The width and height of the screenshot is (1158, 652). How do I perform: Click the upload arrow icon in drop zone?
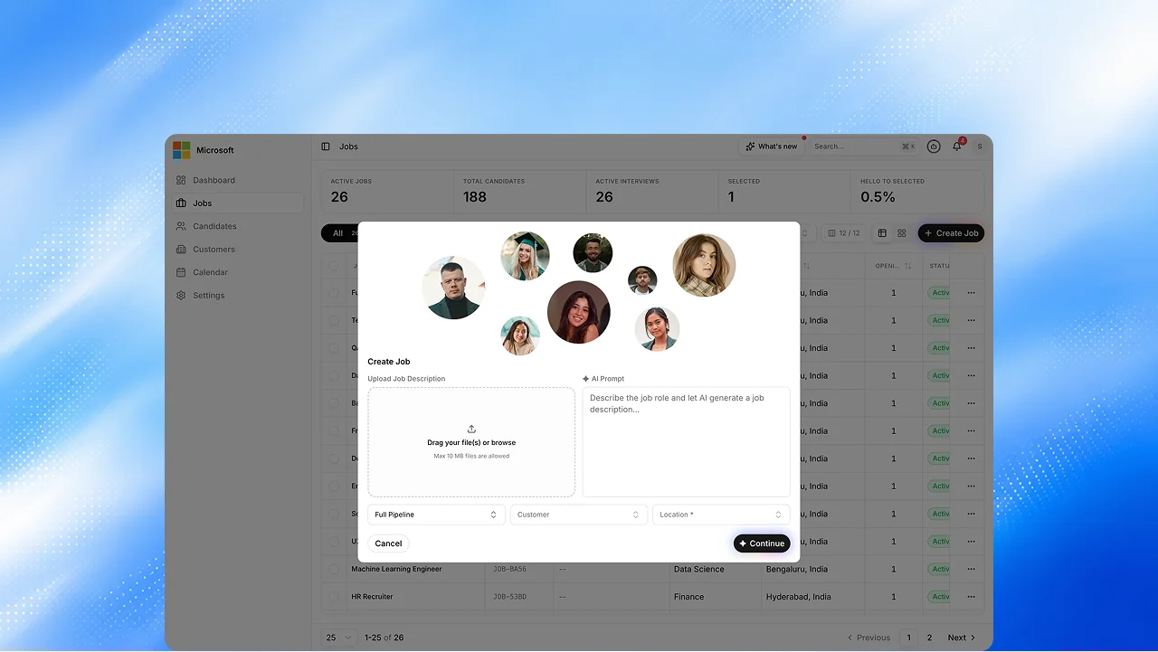click(x=471, y=429)
